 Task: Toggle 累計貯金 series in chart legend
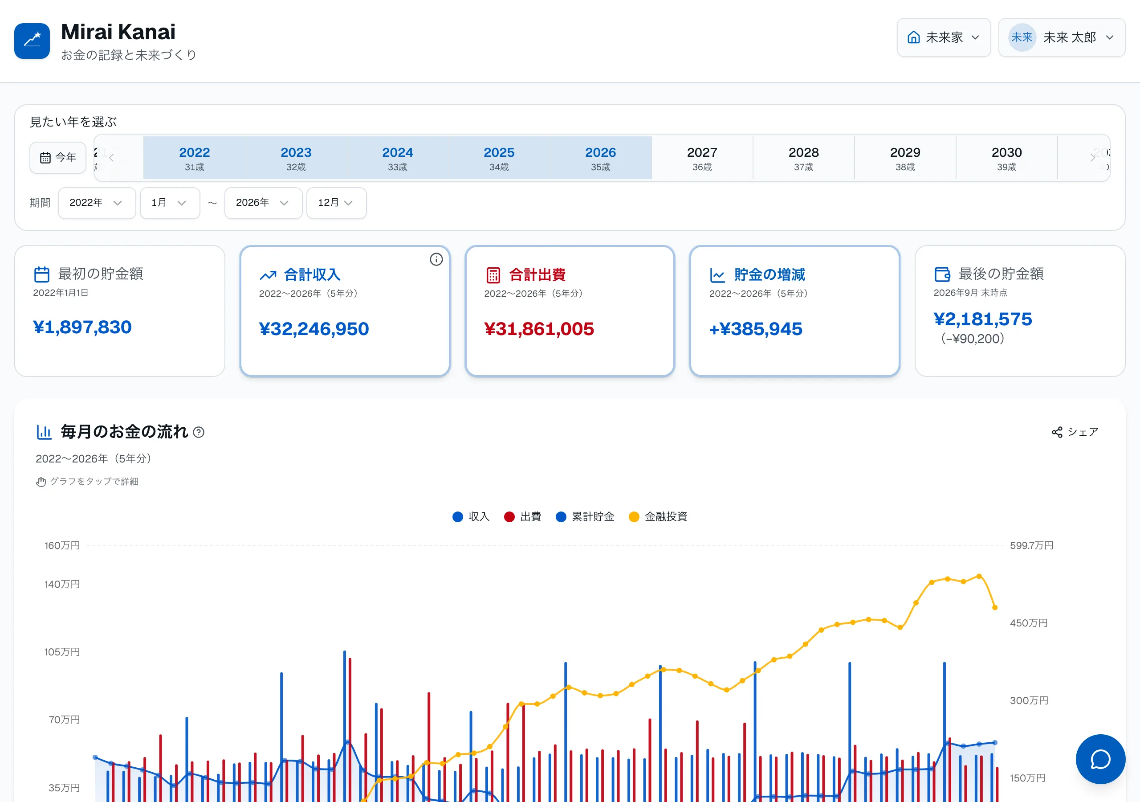click(585, 517)
